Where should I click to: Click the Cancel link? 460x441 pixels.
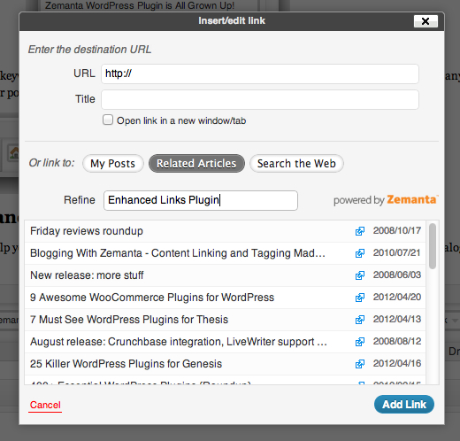click(45, 405)
